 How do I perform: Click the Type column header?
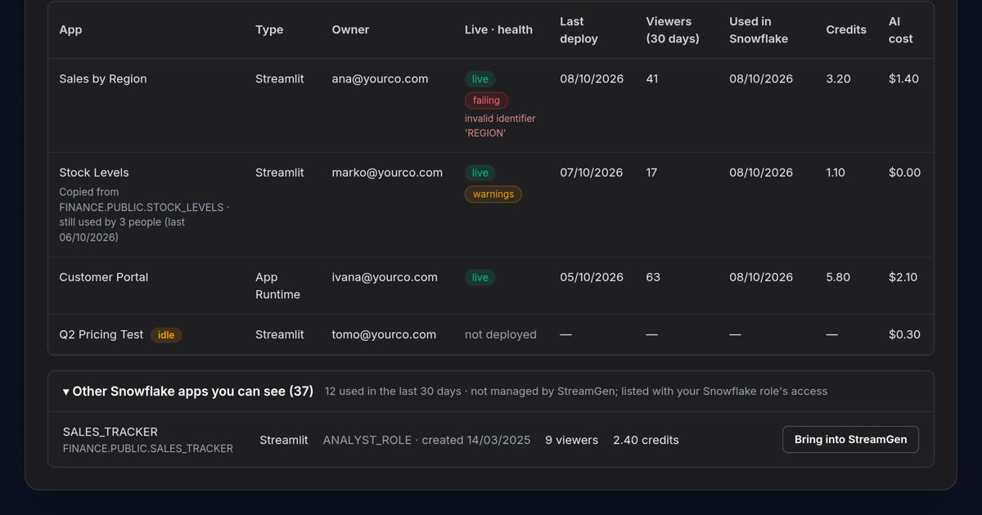tap(269, 30)
